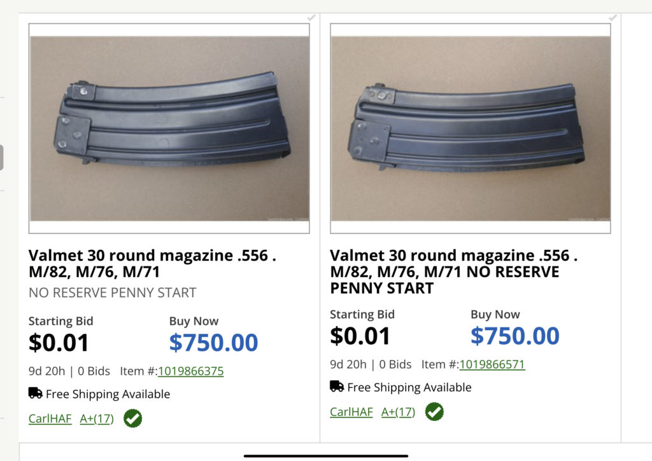Open item number 1019866571

tap(492, 364)
